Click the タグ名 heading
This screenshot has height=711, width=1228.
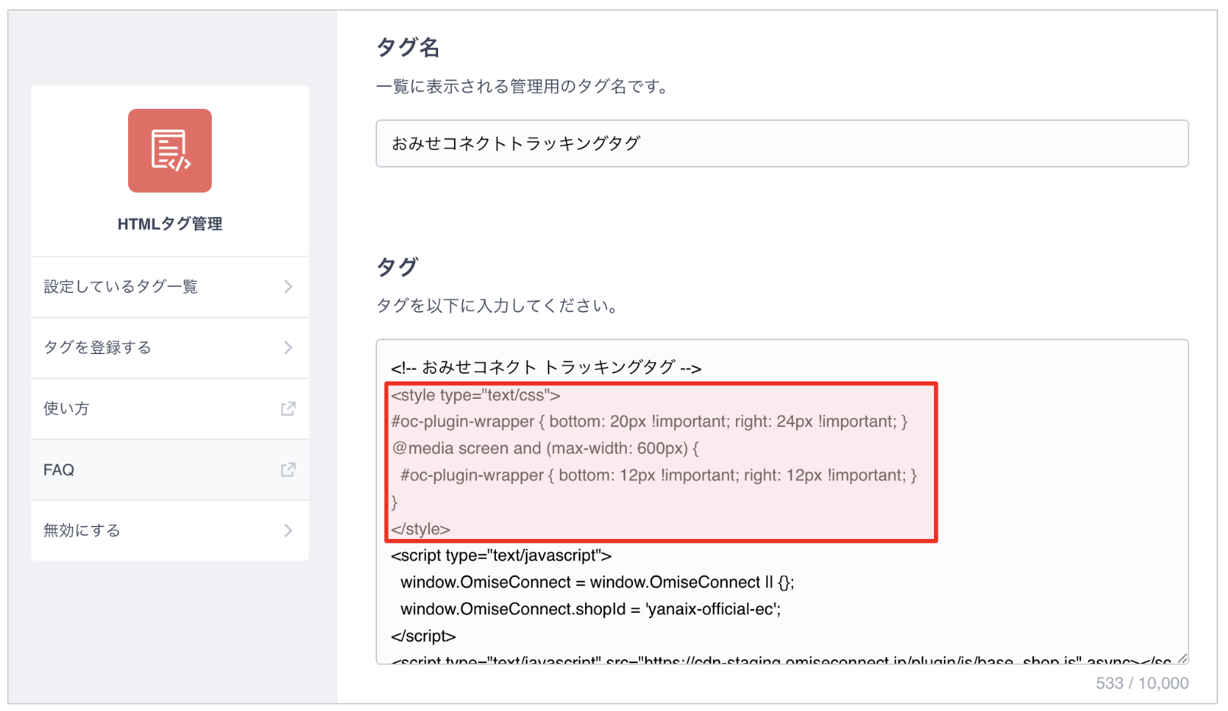click(408, 47)
